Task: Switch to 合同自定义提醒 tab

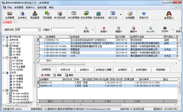Action: (103, 70)
